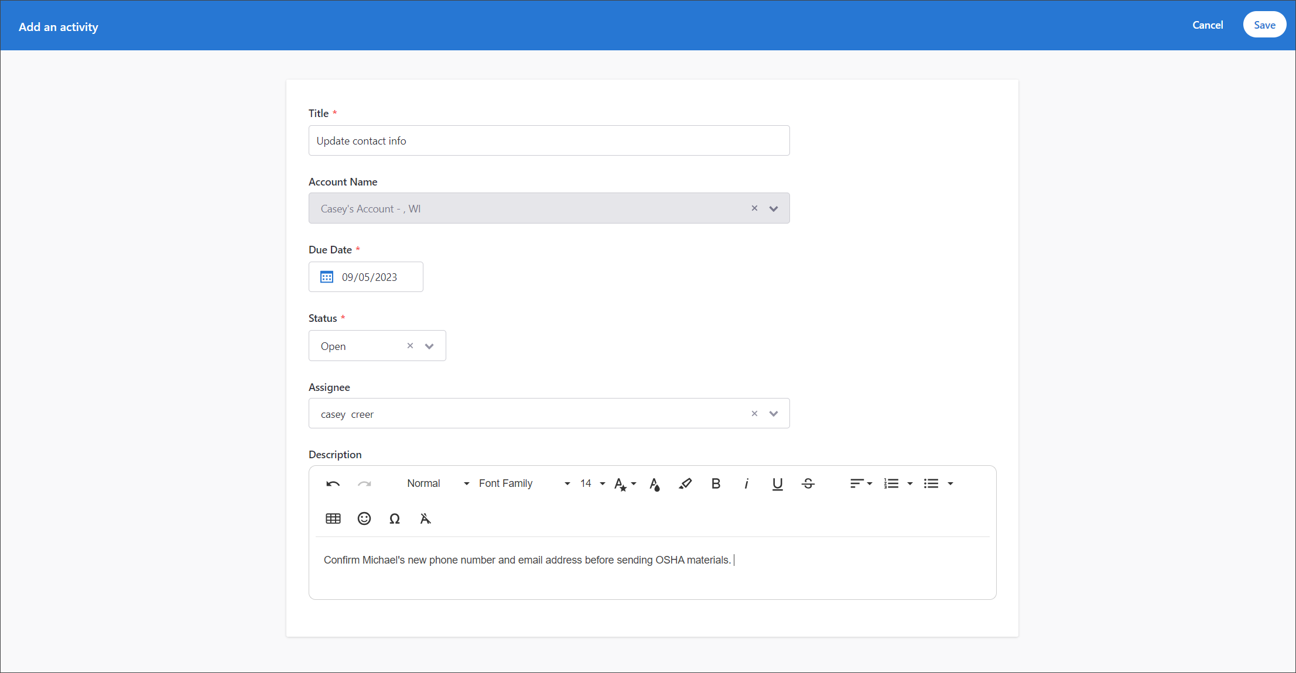Apply bold formatting to the description text

pos(716,484)
